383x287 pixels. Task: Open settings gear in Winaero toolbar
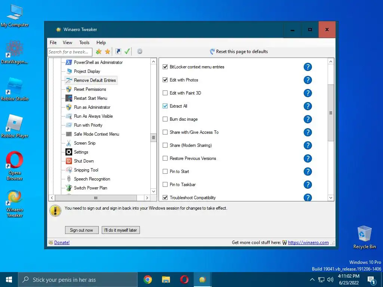(140, 51)
